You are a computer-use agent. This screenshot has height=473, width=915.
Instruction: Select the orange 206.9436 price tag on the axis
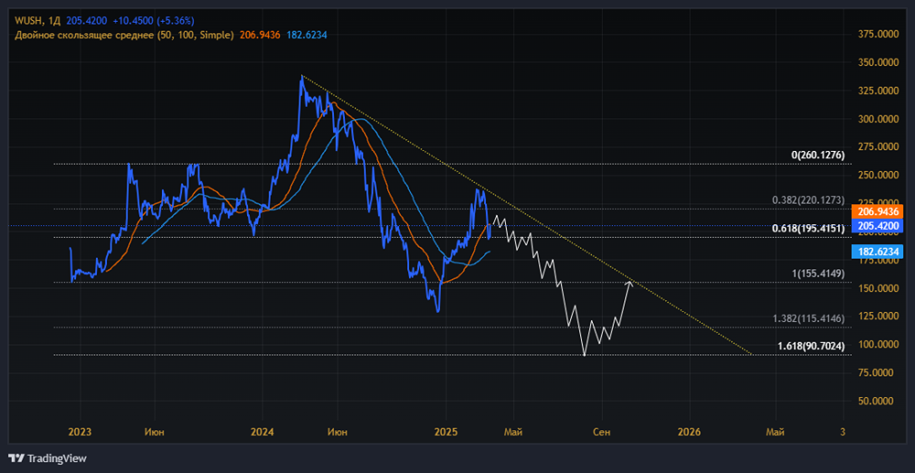[x=877, y=210]
